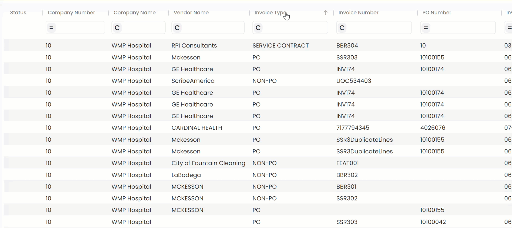512x228 pixels.
Task: Select the RPI Consultants vendor cell
Action: tap(194, 46)
